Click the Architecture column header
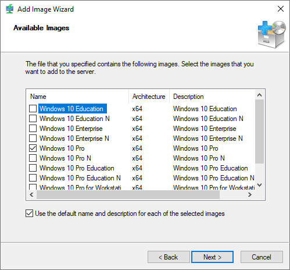 point(149,97)
